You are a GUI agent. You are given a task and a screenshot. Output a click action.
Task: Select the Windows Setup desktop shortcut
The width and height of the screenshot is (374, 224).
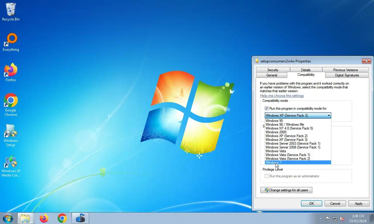pyautogui.click(x=11, y=135)
